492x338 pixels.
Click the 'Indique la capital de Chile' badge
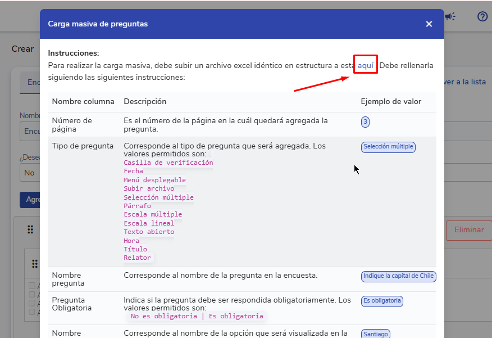point(398,276)
